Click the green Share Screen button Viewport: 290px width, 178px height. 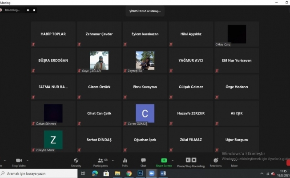164,161
